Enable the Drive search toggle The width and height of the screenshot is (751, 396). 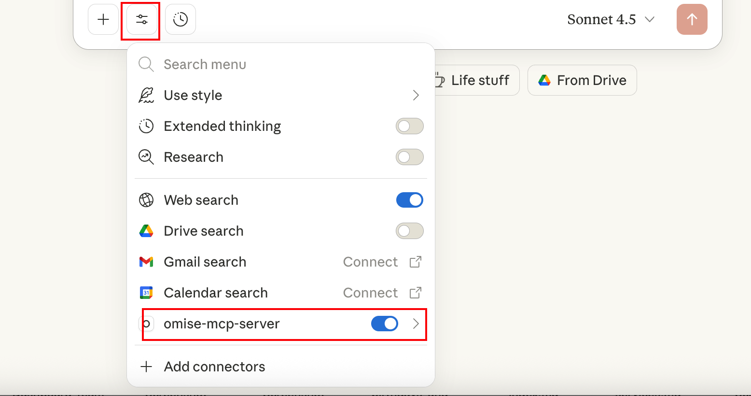409,231
